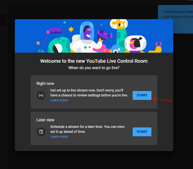
Task: Click the 'Schedule your stream' tooltip behind dialog
Action: 175,19
